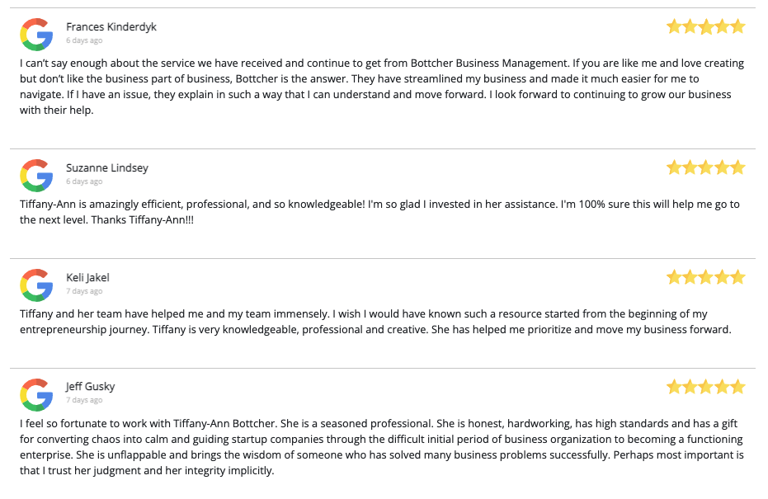The height and width of the screenshot is (499, 768).
Task: Click Google logo beside Suzanne Lindsey
Action: coord(36,176)
